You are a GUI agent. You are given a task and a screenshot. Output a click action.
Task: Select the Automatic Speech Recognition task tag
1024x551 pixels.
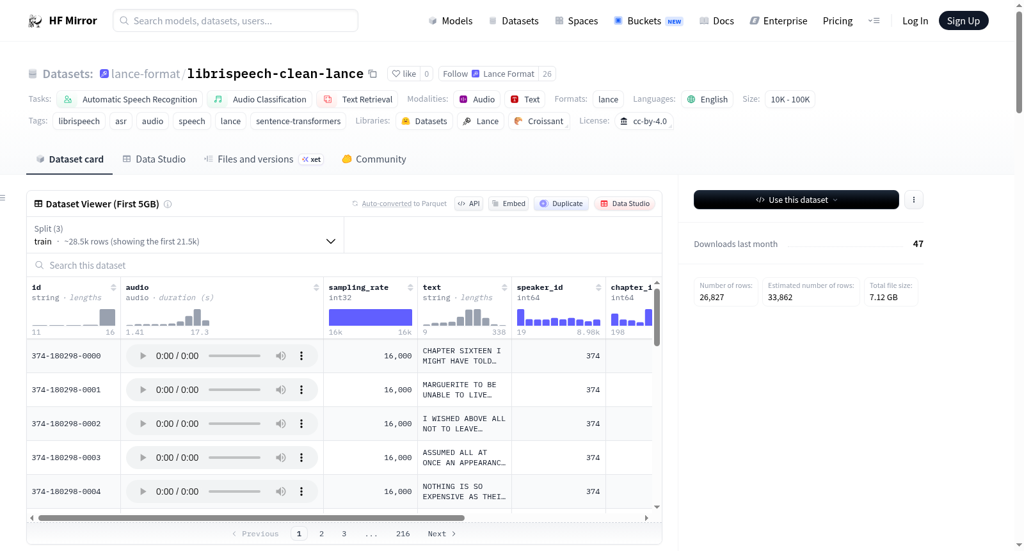click(130, 99)
